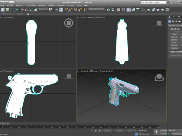Choose Rectangular Selection Region tool
This screenshot has width=182, height=136.
pos(12,10)
